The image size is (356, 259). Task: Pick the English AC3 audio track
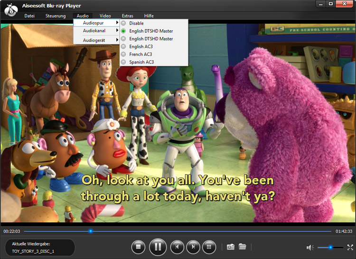(140, 46)
